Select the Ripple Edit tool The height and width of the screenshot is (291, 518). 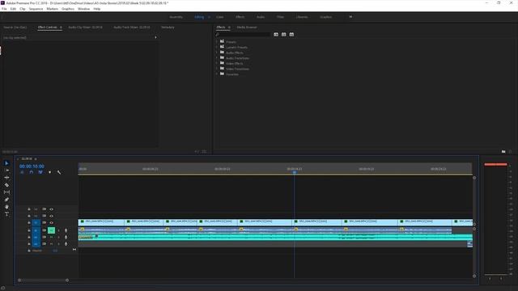point(6,178)
